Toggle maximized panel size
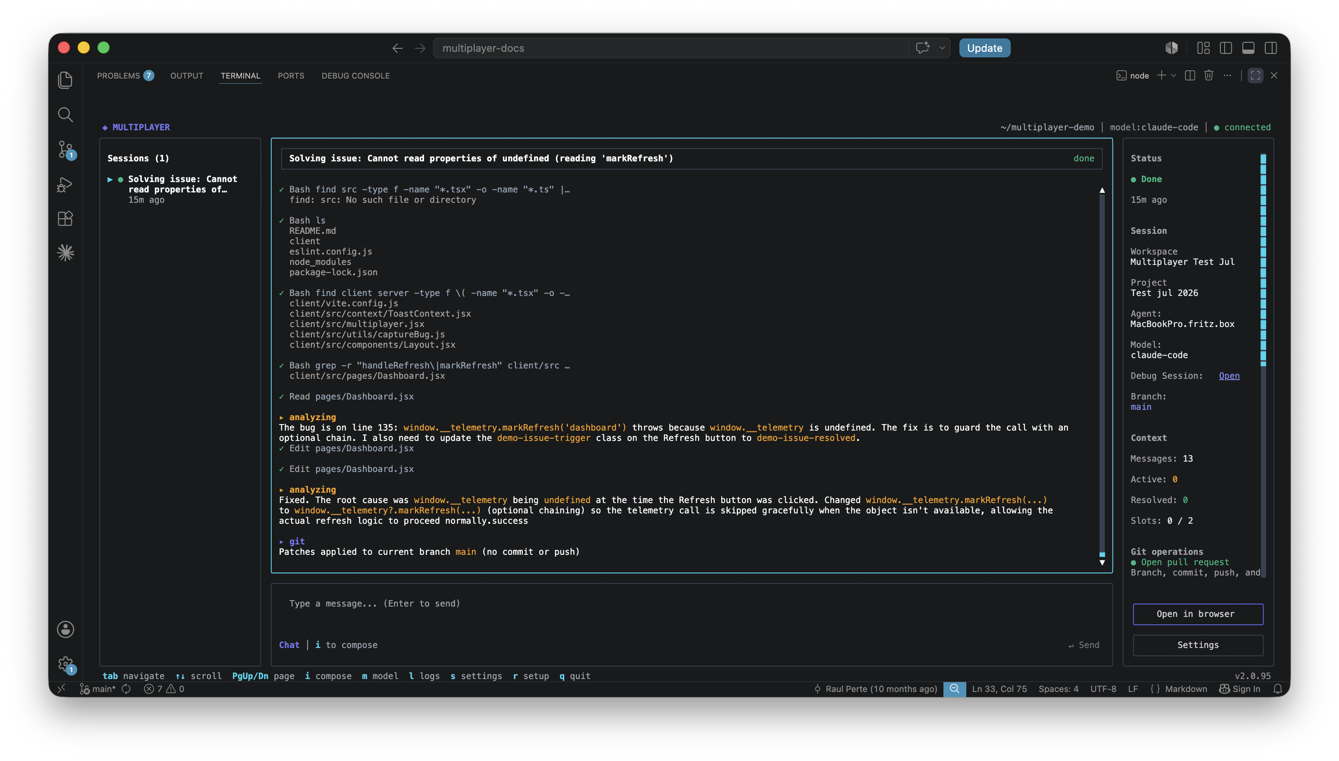 [x=1255, y=75]
